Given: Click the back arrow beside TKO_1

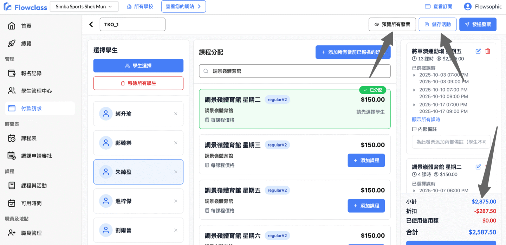Looking at the screenshot, I should 91,24.
